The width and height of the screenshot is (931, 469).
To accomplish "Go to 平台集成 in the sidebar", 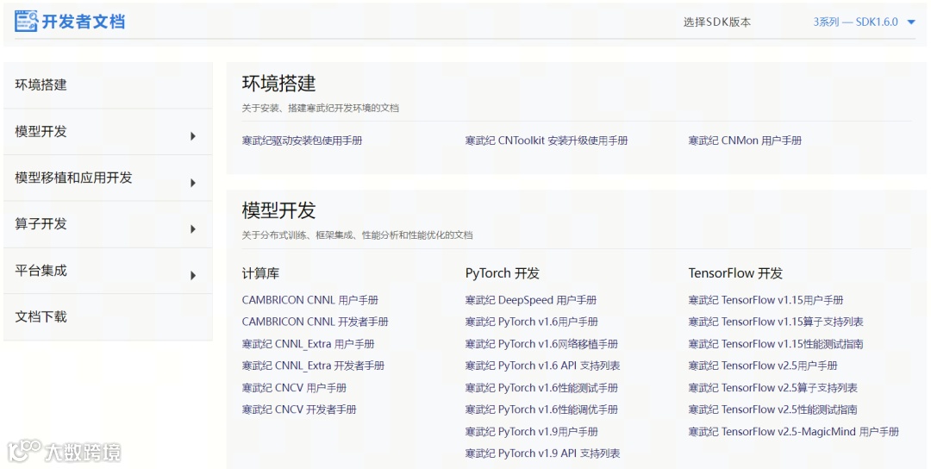I will (108, 270).
